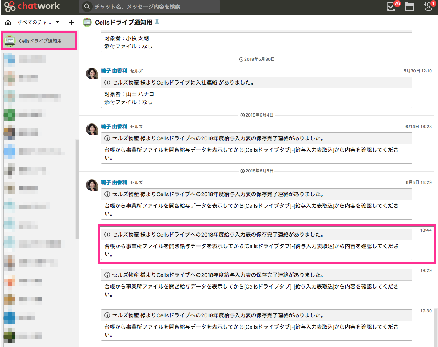The image size is (438, 347).
Task: Click the body text of the 19:30 message
Action: coord(251,331)
